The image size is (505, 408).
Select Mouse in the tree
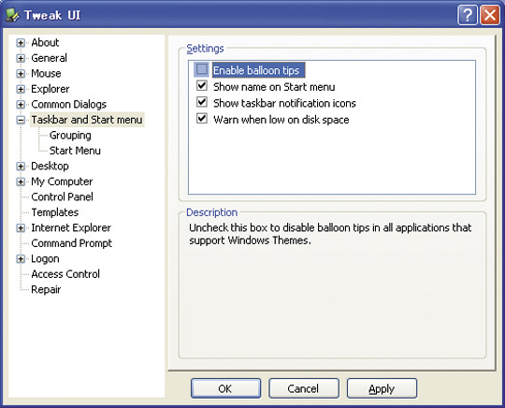46,74
